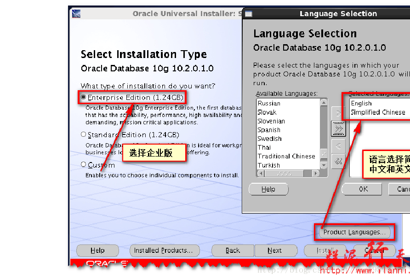Click horizontal scrollbar right arrow in languages list
Screen dimensions: 410x279
316,173
